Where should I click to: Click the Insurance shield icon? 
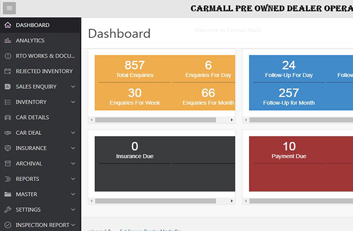pos(8,148)
